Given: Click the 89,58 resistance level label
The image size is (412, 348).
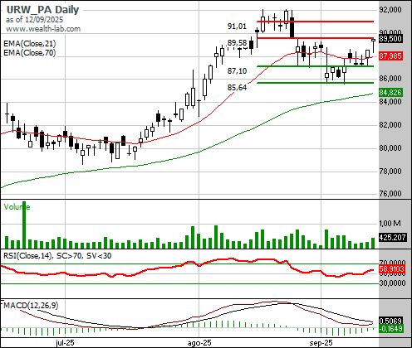Looking at the screenshot, I should (x=237, y=43).
